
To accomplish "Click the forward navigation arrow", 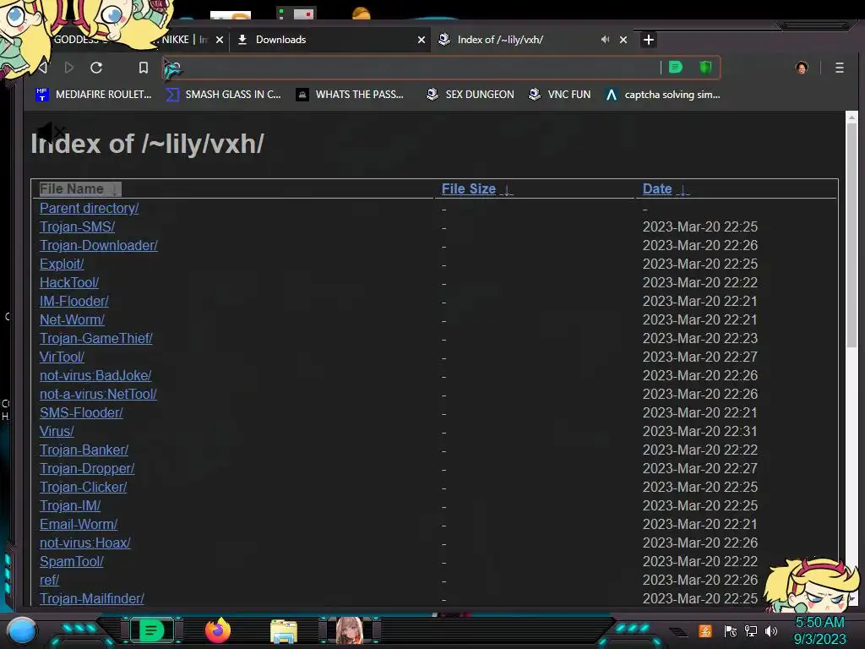I will pyautogui.click(x=69, y=68).
